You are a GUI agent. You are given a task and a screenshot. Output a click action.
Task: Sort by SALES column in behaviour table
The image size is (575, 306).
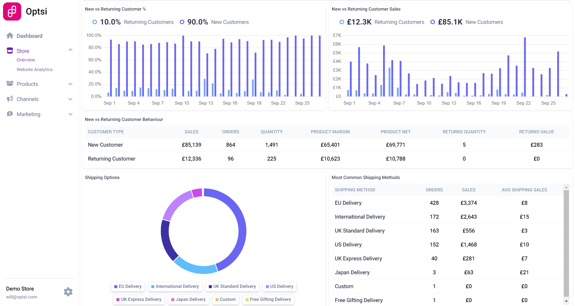coord(191,132)
